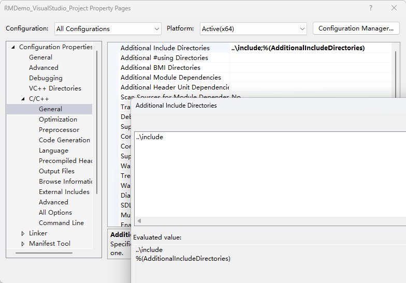406x283 pixels.
Task: Collapse the Configuration Properties tree node
Action: pos(13,47)
